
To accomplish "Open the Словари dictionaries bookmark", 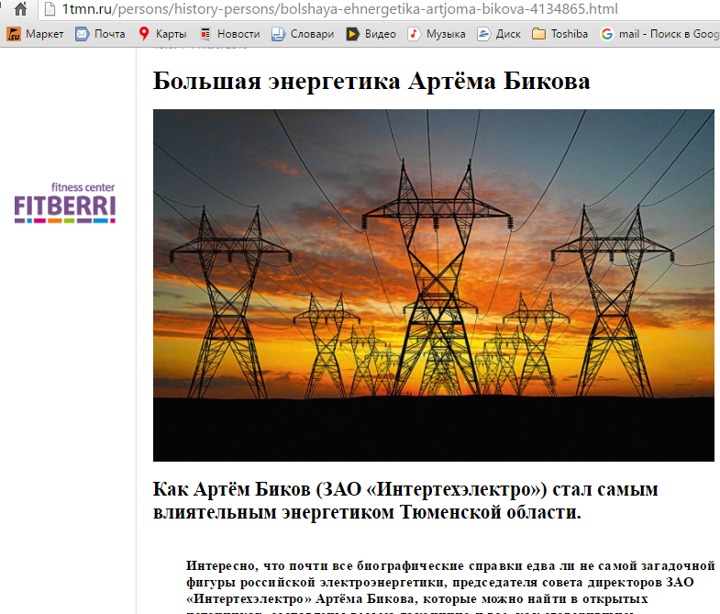I will [303, 34].
